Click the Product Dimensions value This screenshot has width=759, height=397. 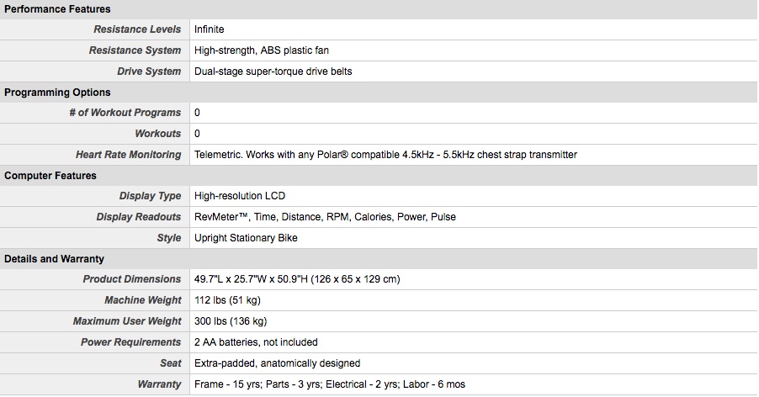[296, 279]
